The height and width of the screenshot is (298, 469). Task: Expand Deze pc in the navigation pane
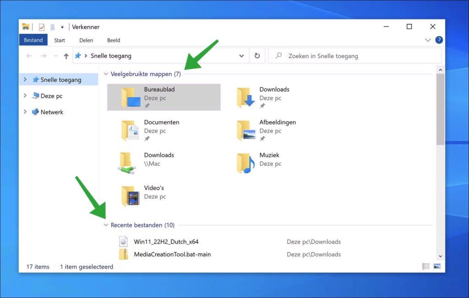click(x=24, y=96)
